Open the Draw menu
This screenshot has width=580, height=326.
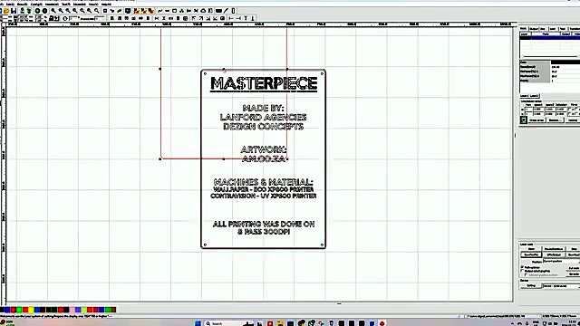tap(22, 4)
